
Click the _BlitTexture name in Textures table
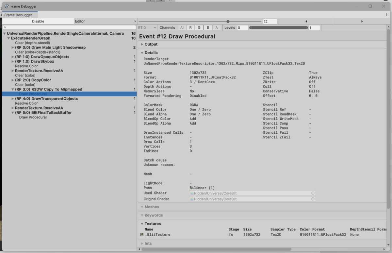coord(157,235)
